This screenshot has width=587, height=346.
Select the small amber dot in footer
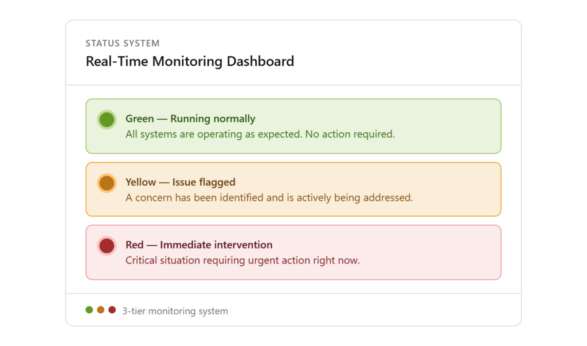(101, 310)
